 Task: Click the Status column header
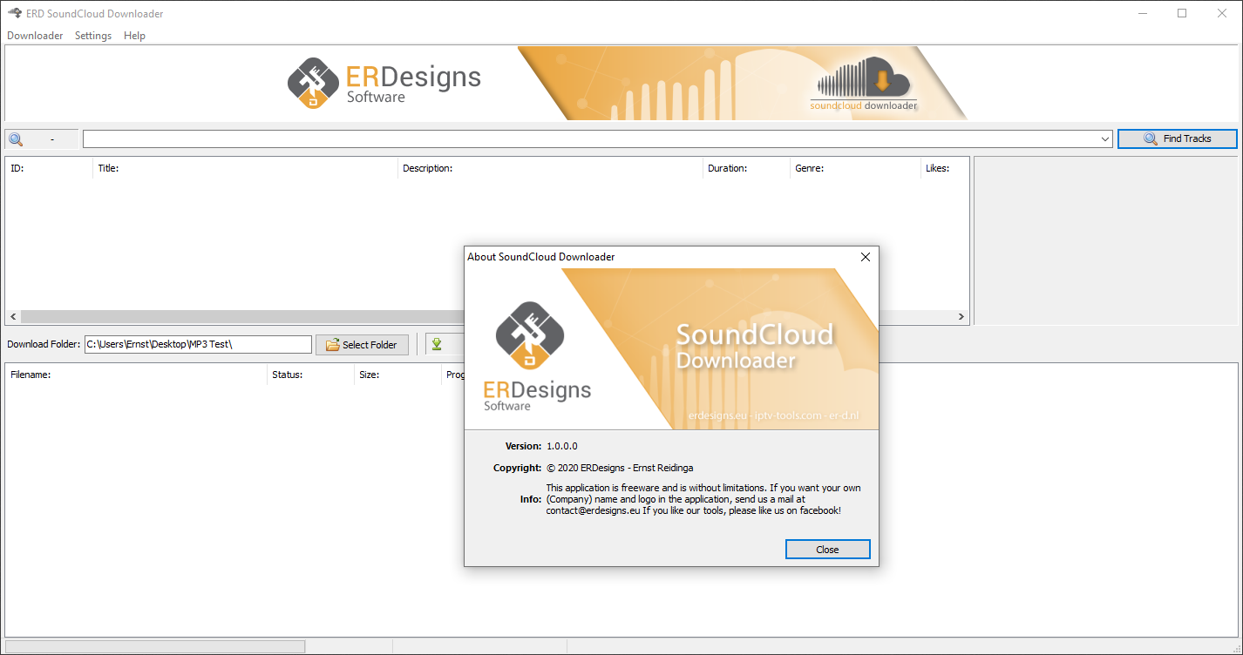pos(310,375)
